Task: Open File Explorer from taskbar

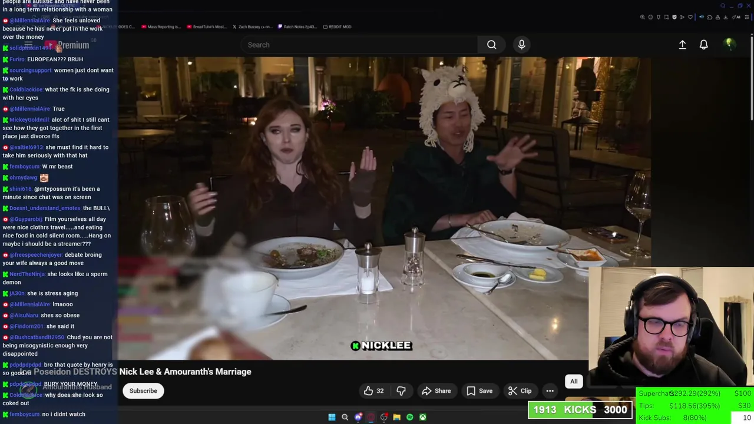Action: [396, 417]
